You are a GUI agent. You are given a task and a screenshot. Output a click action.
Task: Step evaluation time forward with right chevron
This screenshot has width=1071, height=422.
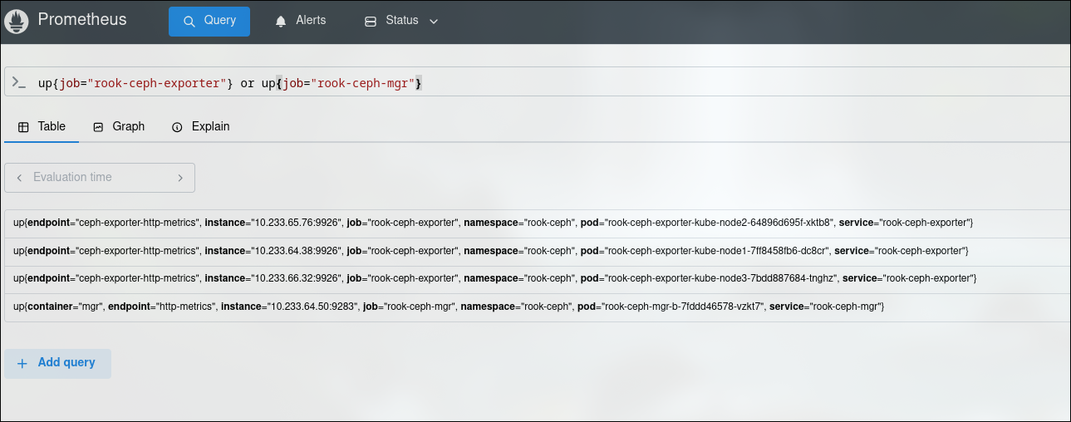pos(180,178)
